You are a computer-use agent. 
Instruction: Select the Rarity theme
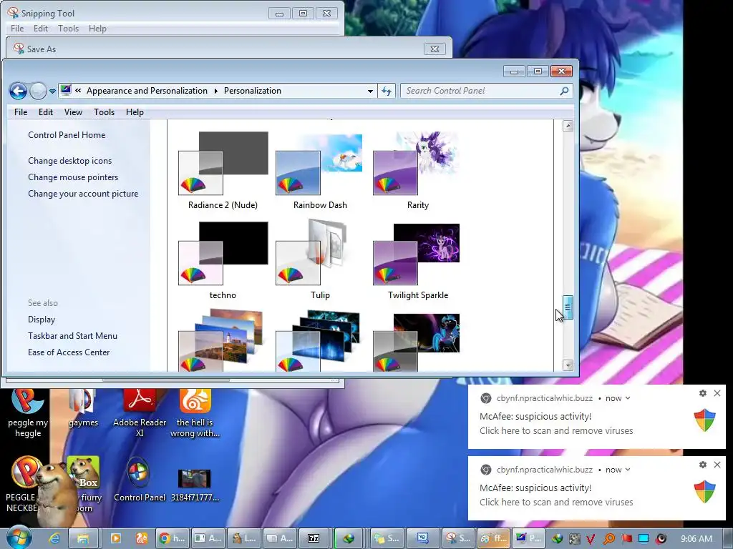click(x=417, y=172)
